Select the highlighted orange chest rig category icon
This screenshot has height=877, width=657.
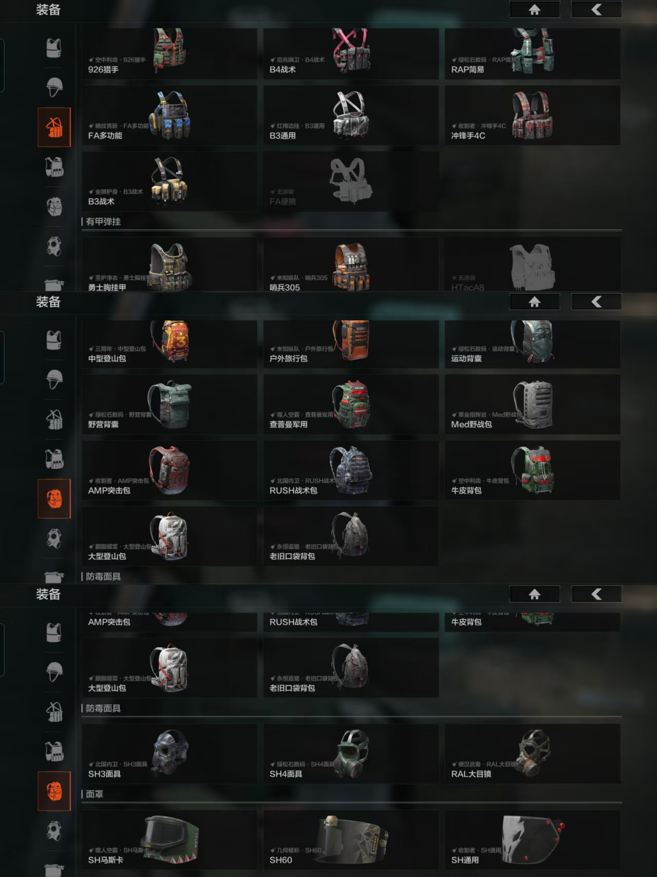click(x=54, y=127)
